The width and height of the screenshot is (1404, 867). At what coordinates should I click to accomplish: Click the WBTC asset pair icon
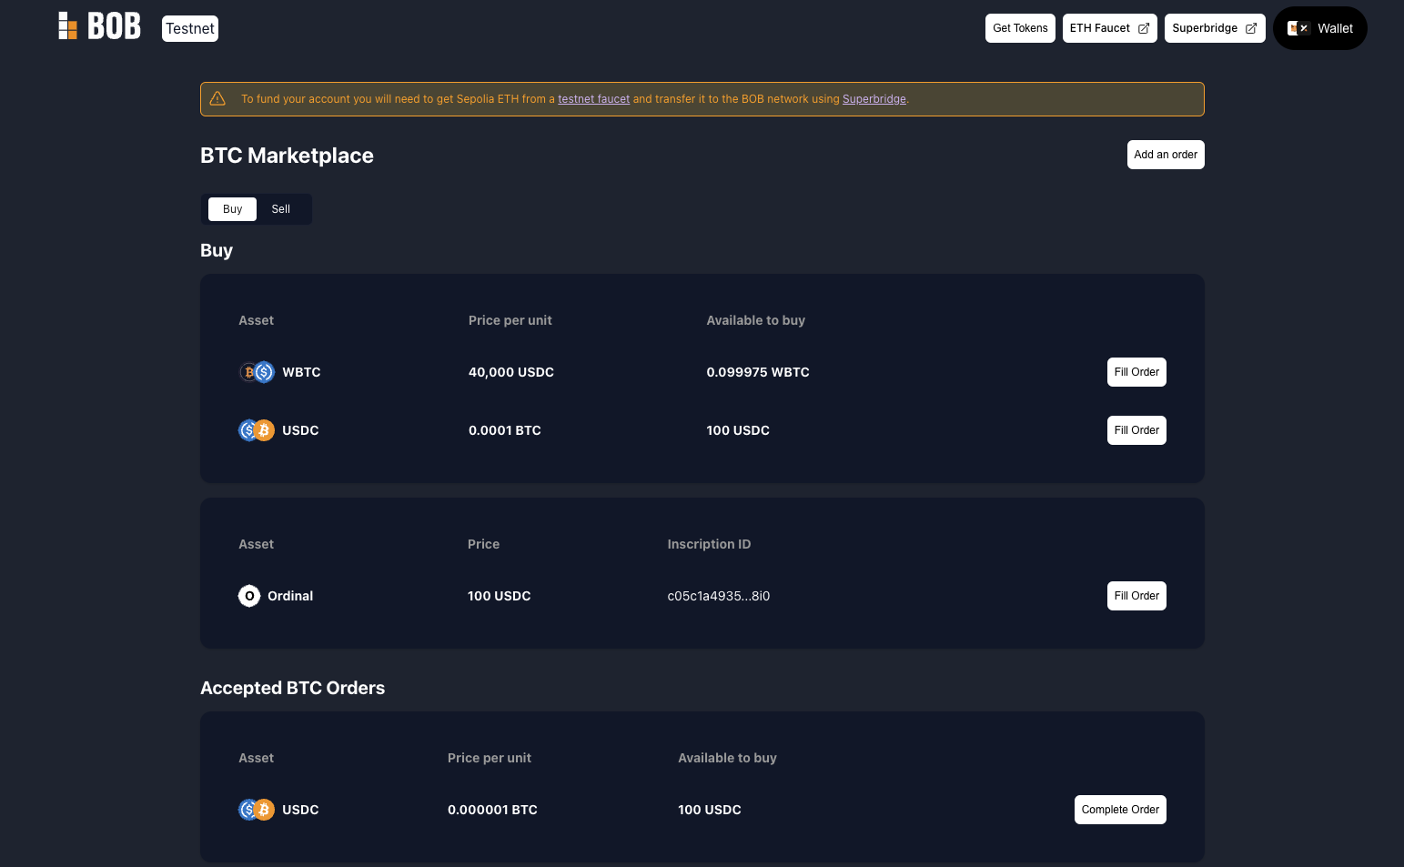pyautogui.click(x=257, y=372)
